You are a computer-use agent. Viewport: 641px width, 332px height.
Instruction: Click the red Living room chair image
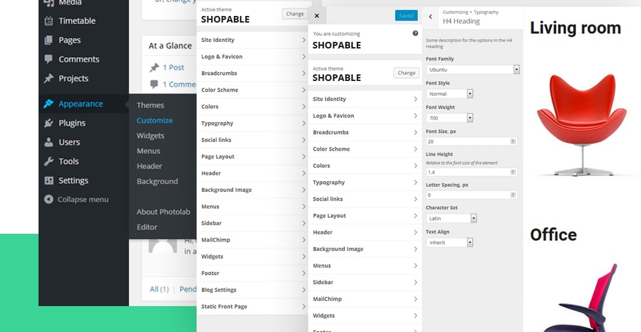[582, 125]
